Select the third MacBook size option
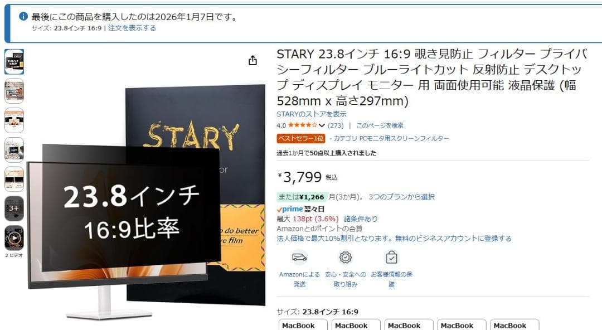 [x=409, y=325]
